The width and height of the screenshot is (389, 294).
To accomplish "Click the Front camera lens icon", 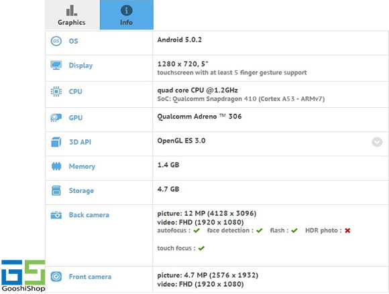I will [x=56, y=277].
